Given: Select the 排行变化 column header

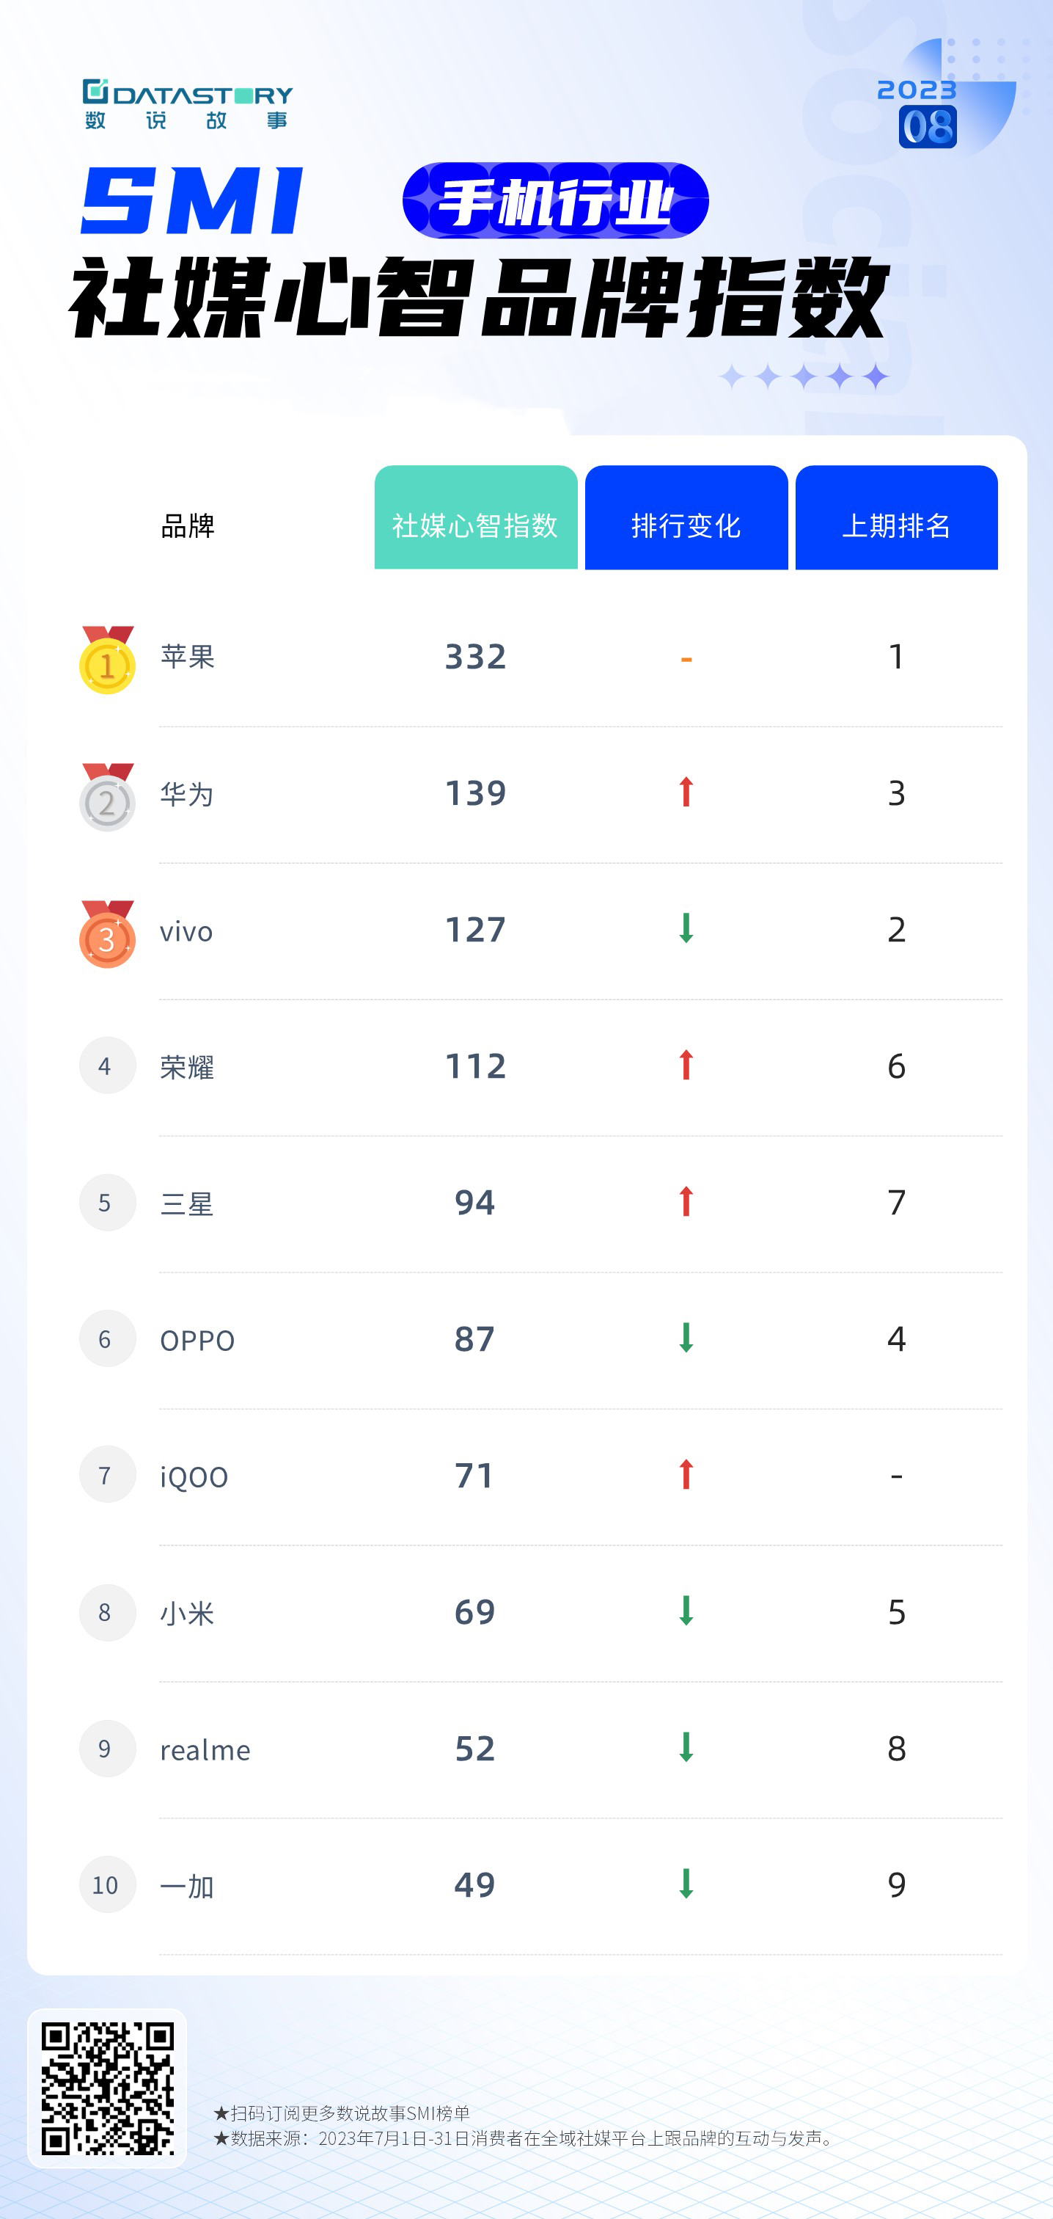Looking at the screenshot, I should coord(686,519).
